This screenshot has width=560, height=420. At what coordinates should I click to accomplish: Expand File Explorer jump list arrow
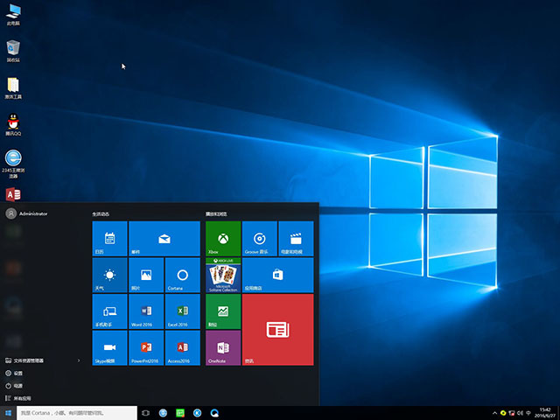(79, 360)
